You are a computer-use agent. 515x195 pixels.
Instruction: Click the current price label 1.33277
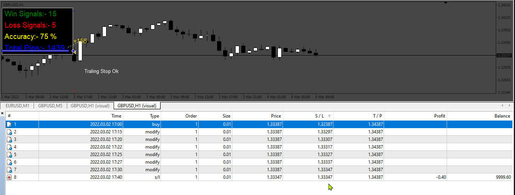[505, 56]
